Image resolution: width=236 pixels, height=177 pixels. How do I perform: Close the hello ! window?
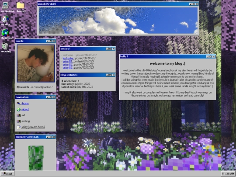click(214, 56)
